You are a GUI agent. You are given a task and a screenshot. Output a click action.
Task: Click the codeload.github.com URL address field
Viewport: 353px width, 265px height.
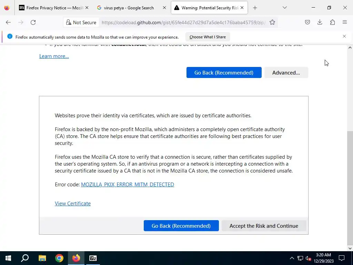[x=183, y=22]
